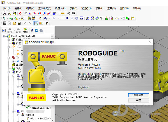
Task: Open the dropdown arrow next to the play button
Action: tap(59, 18)
